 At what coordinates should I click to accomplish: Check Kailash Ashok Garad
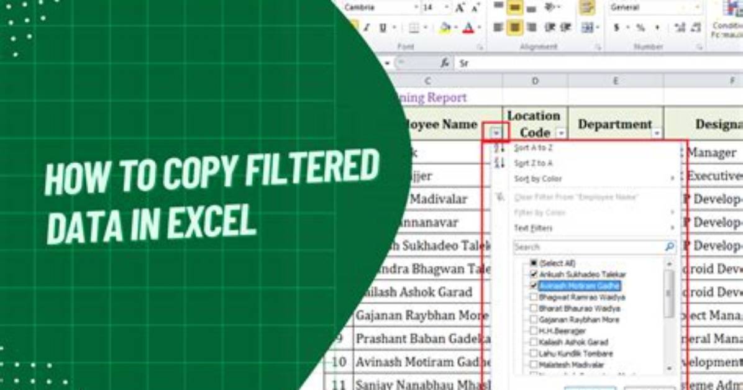tap(534, 342)
